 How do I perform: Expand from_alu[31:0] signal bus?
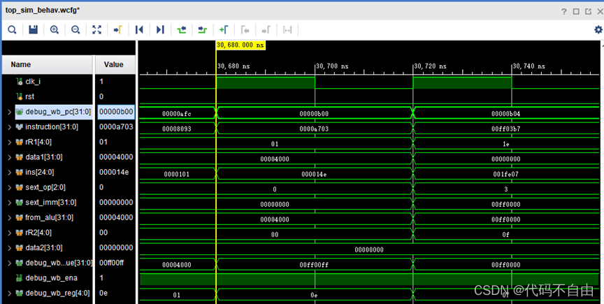[x=9, y=218]
